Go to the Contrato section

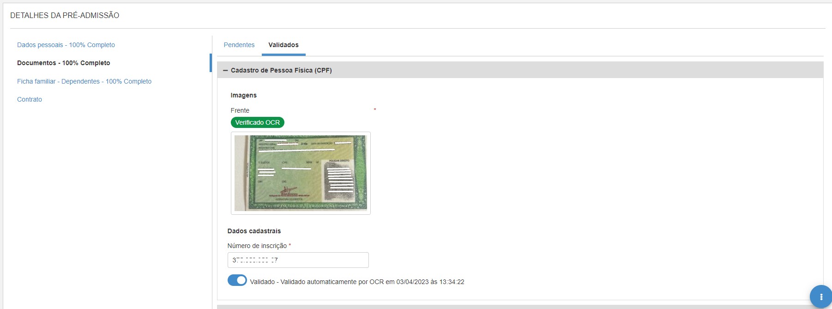[30, 99]
